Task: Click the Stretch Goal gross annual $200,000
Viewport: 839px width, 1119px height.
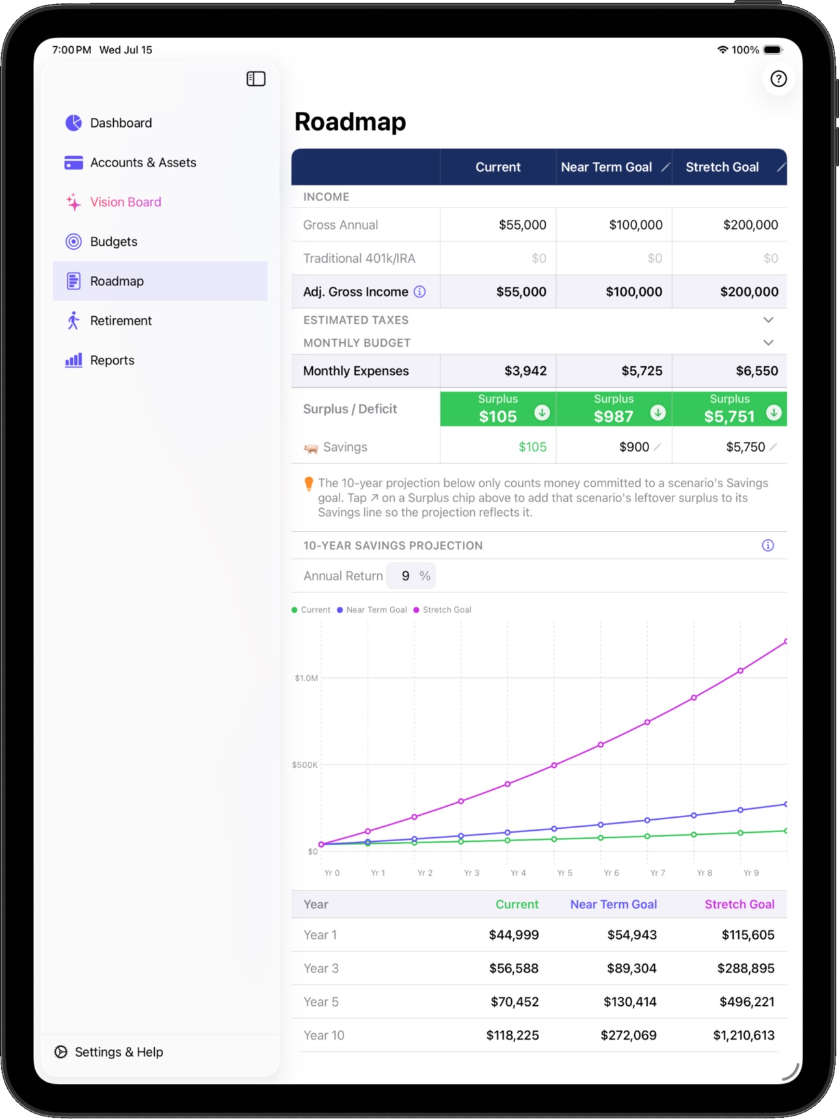Action: pyautogui.click(x=751, y=225)
